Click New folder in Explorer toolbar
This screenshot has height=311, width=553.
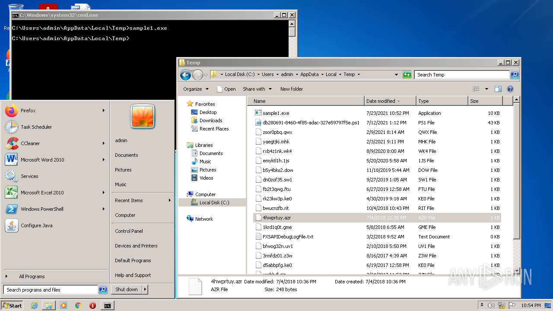pyautogui.click(x=292, y=89)
